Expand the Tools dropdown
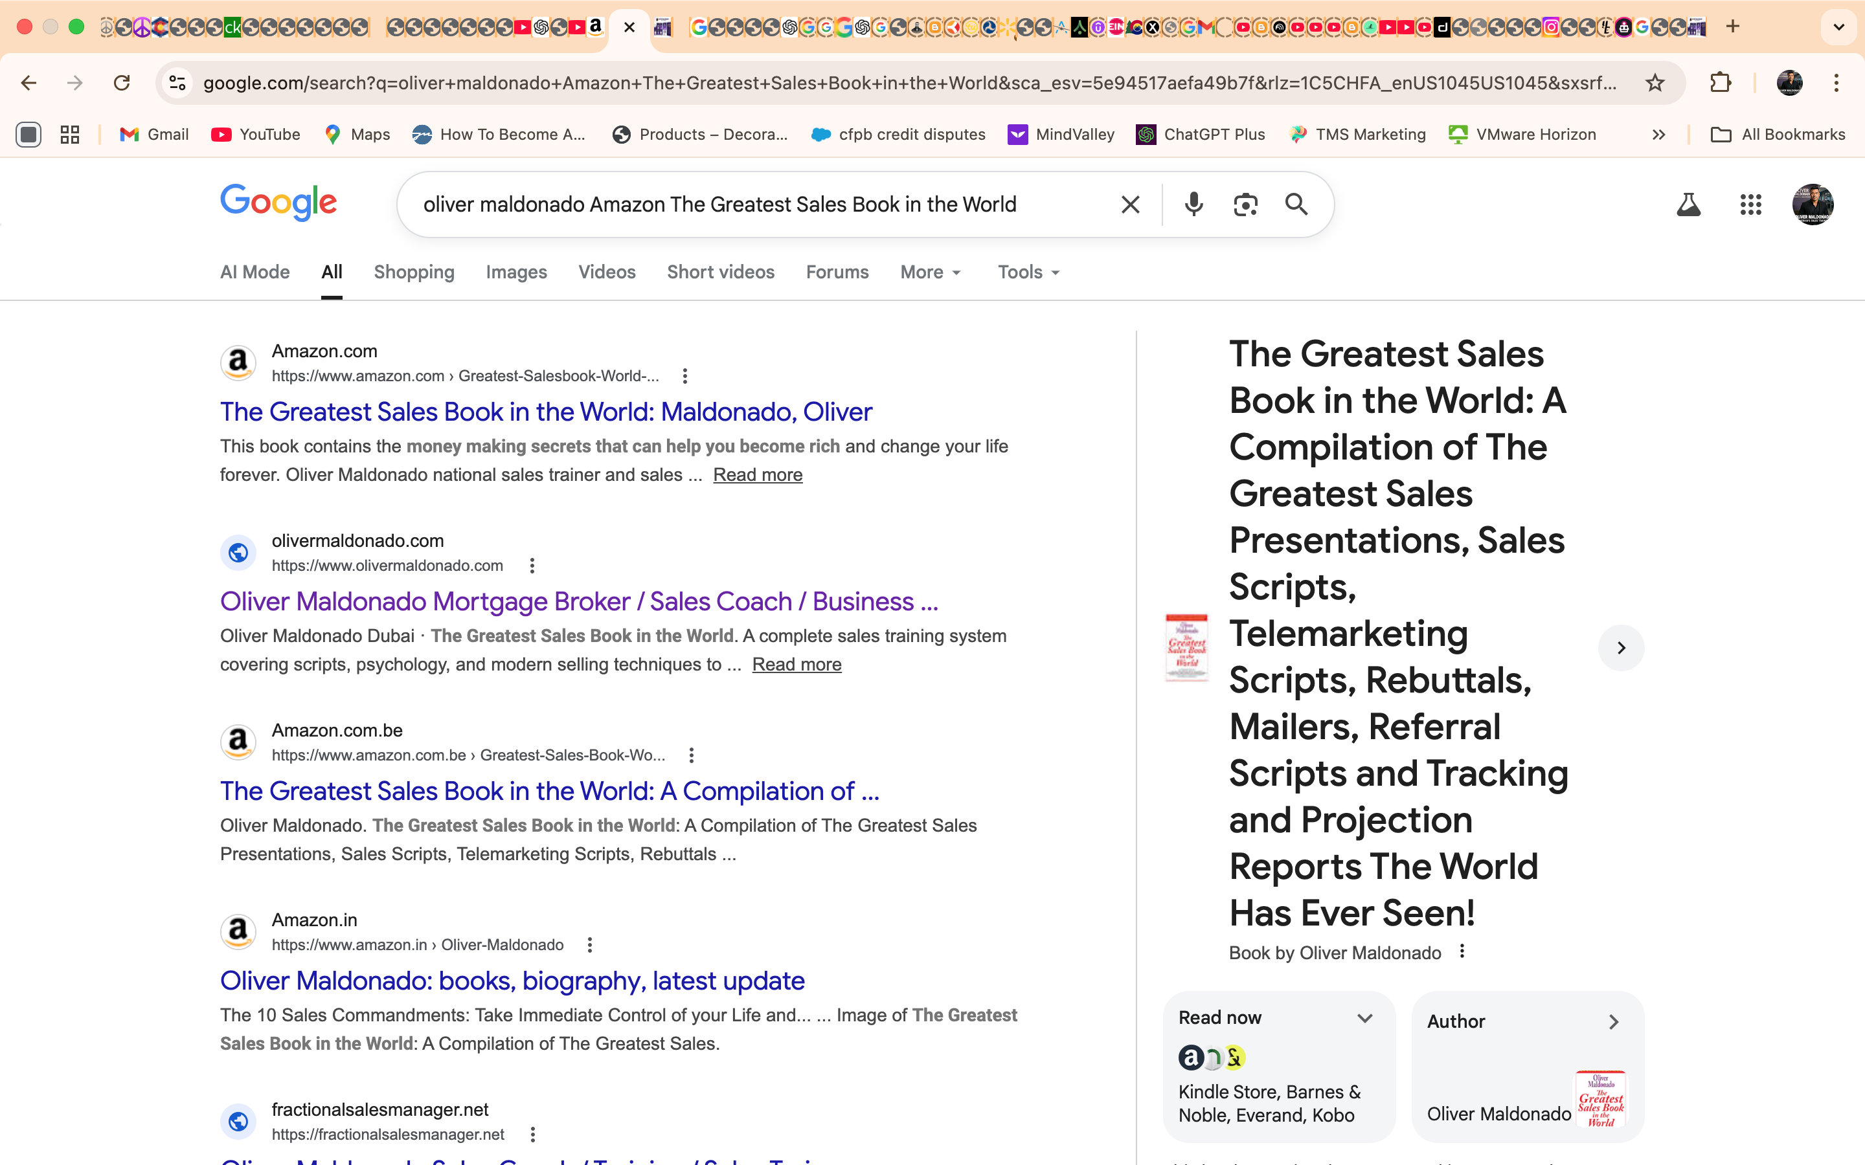The width and height of the screenshot is (1865, 1165). 1029,272
